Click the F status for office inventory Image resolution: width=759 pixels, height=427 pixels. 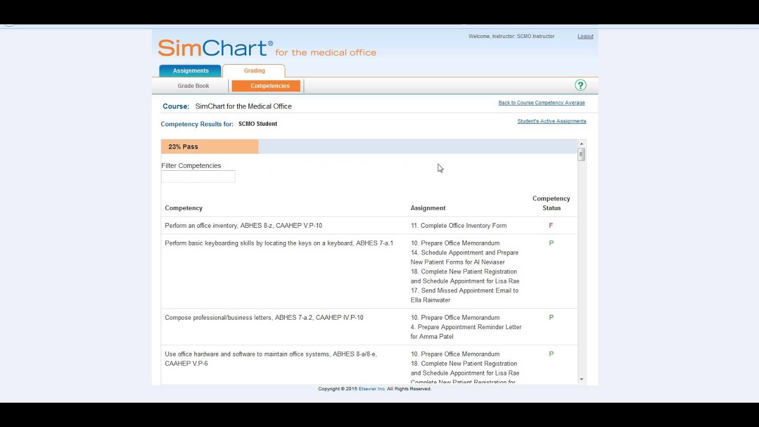pyautogui.click(x=551, y=225)
